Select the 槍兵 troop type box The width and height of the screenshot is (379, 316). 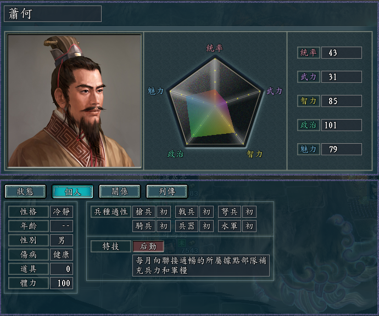point(144,212)
